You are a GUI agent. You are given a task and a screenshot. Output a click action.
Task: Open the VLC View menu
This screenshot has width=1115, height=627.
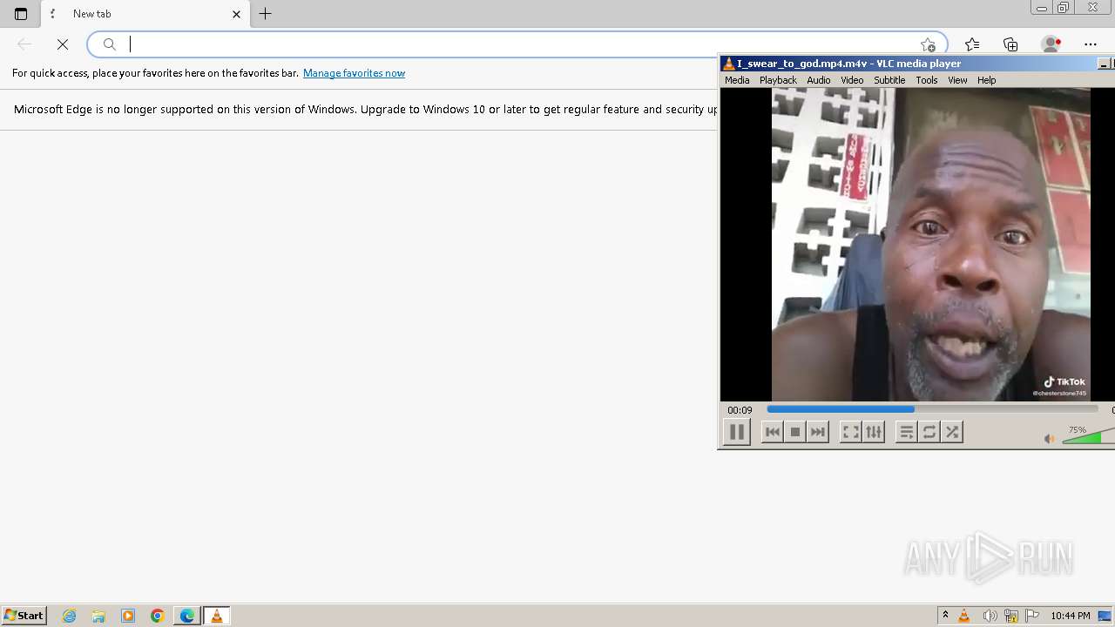(957, 80)
